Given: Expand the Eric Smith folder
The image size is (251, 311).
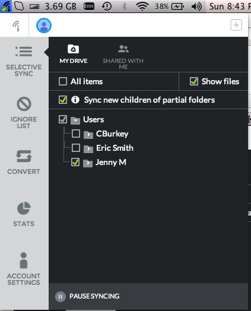Looking at the screenshot, I should (x=88, y=149).
